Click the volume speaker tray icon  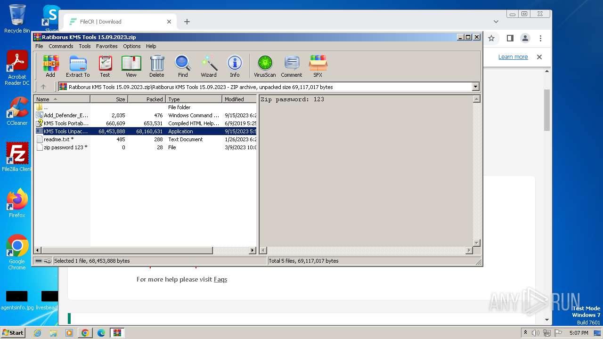[536, 333]
